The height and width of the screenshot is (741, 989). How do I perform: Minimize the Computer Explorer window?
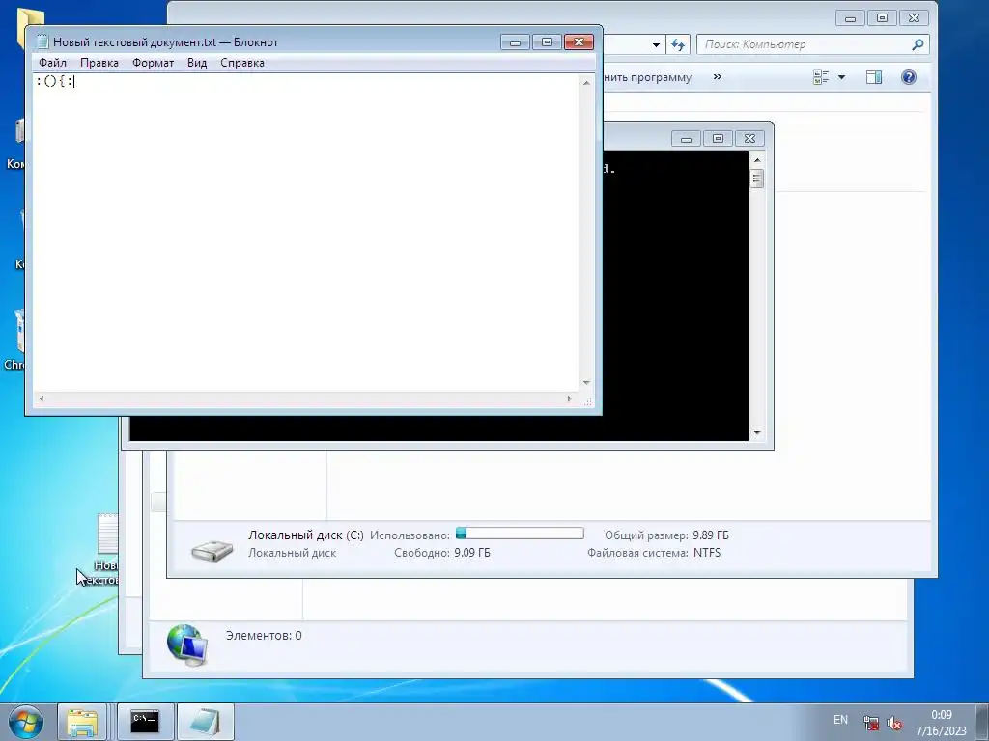(850, 18)
